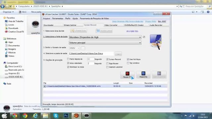Open Ajuda menu
212x119 pixels.
[75, 19]
